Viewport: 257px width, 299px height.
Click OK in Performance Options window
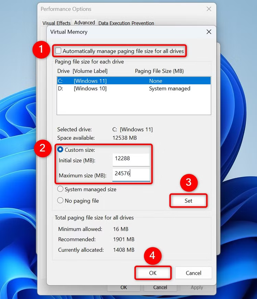click(x=124, y=288)
